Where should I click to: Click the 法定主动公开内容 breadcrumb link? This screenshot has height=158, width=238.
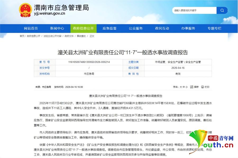(x=52, y=36)
